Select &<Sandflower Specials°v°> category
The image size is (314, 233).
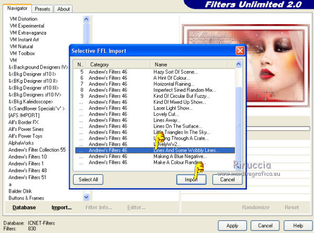coord(37,108)
